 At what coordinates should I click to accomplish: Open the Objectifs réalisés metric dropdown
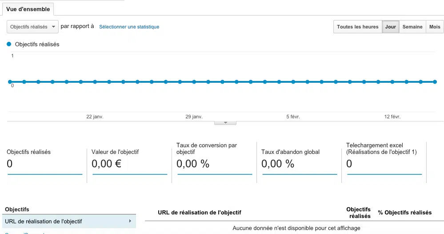coord(32,27)
